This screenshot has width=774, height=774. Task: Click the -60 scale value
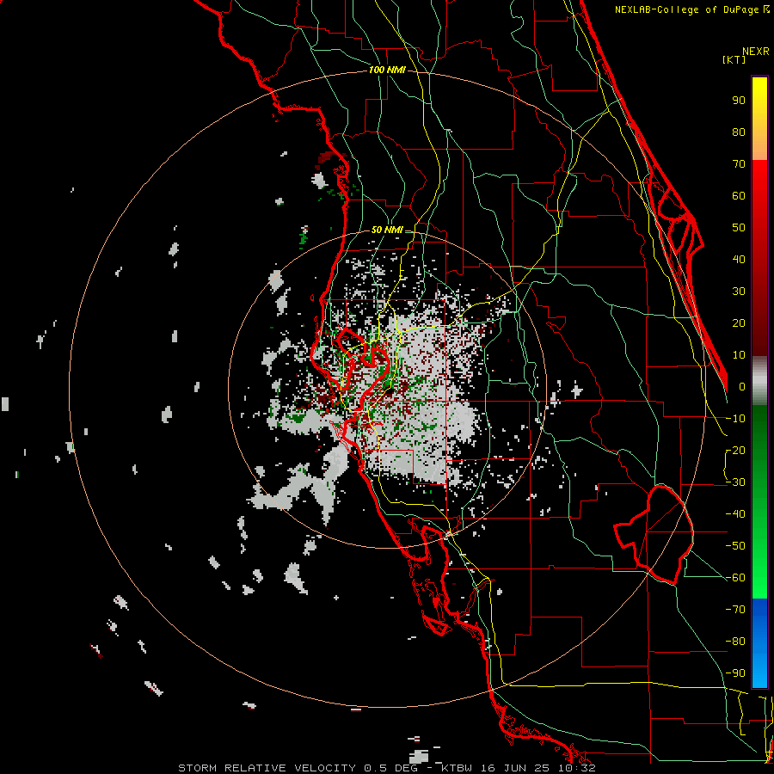[x=735, y=578]
